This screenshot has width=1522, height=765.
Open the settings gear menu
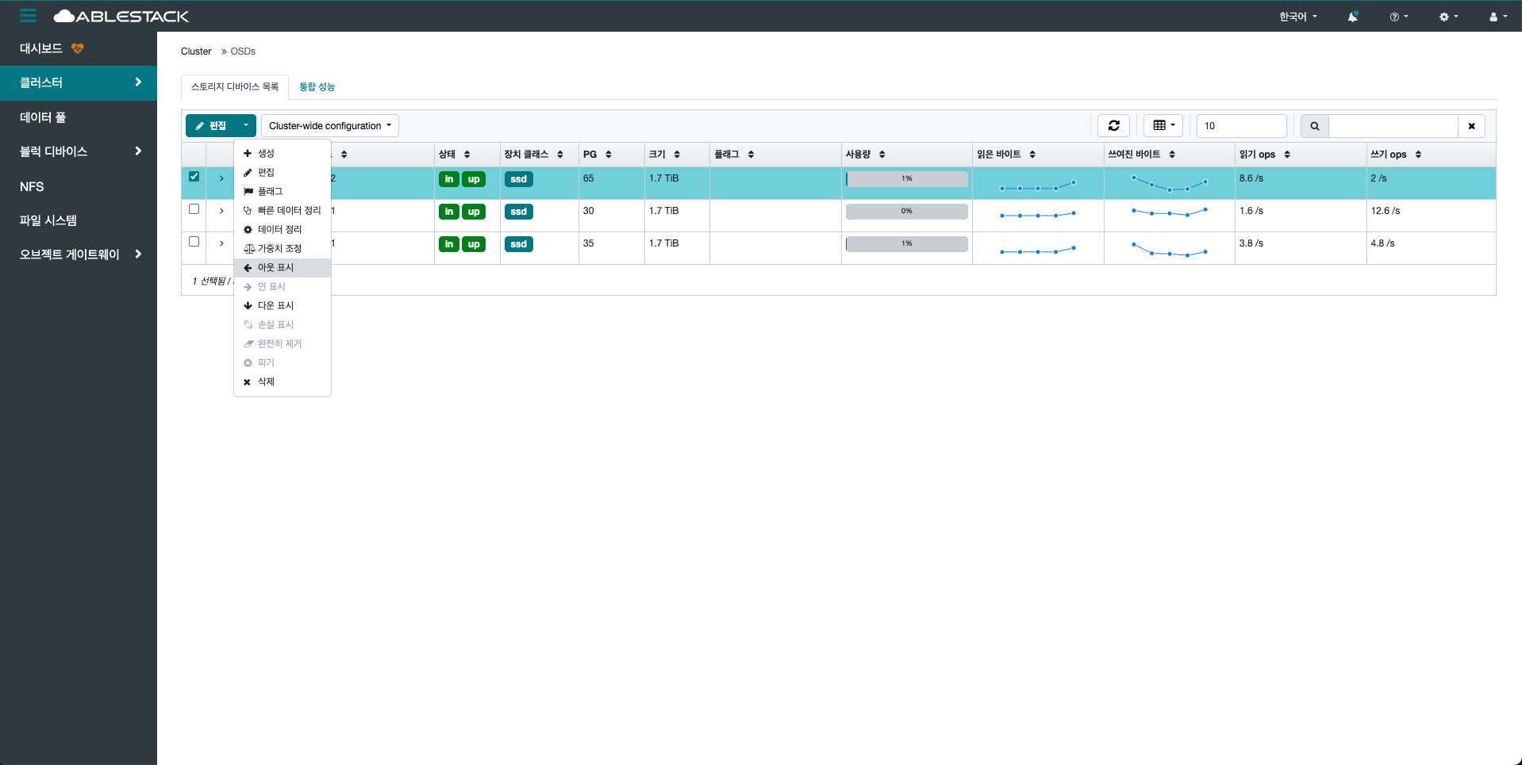(1447, 17)
